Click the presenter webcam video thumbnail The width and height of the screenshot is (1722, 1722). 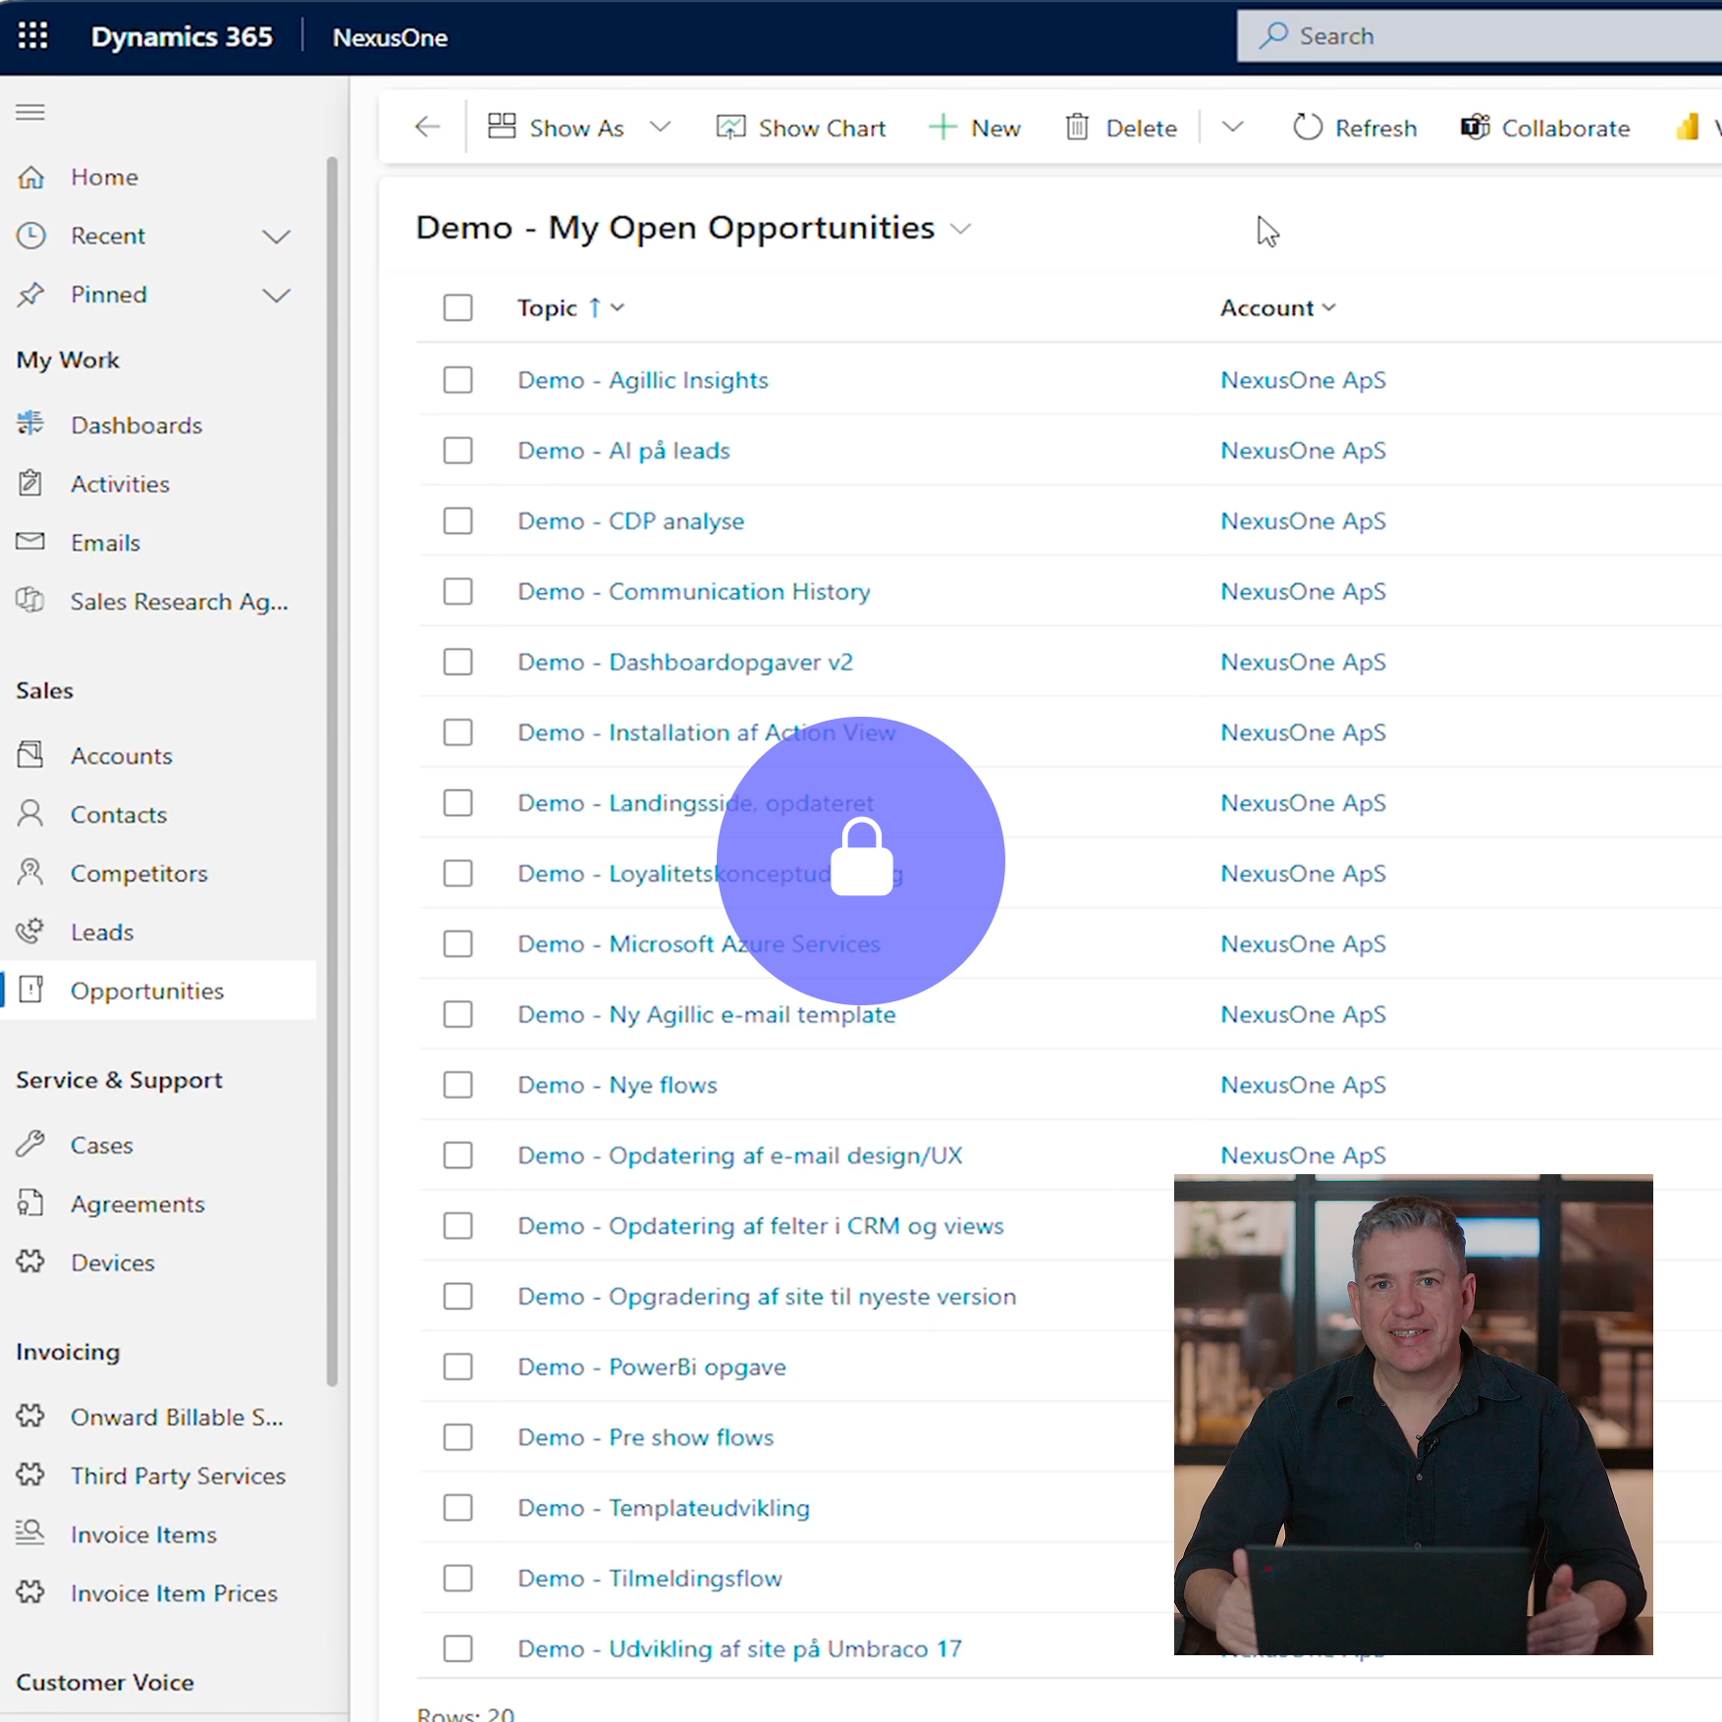pos(1413,1415)
